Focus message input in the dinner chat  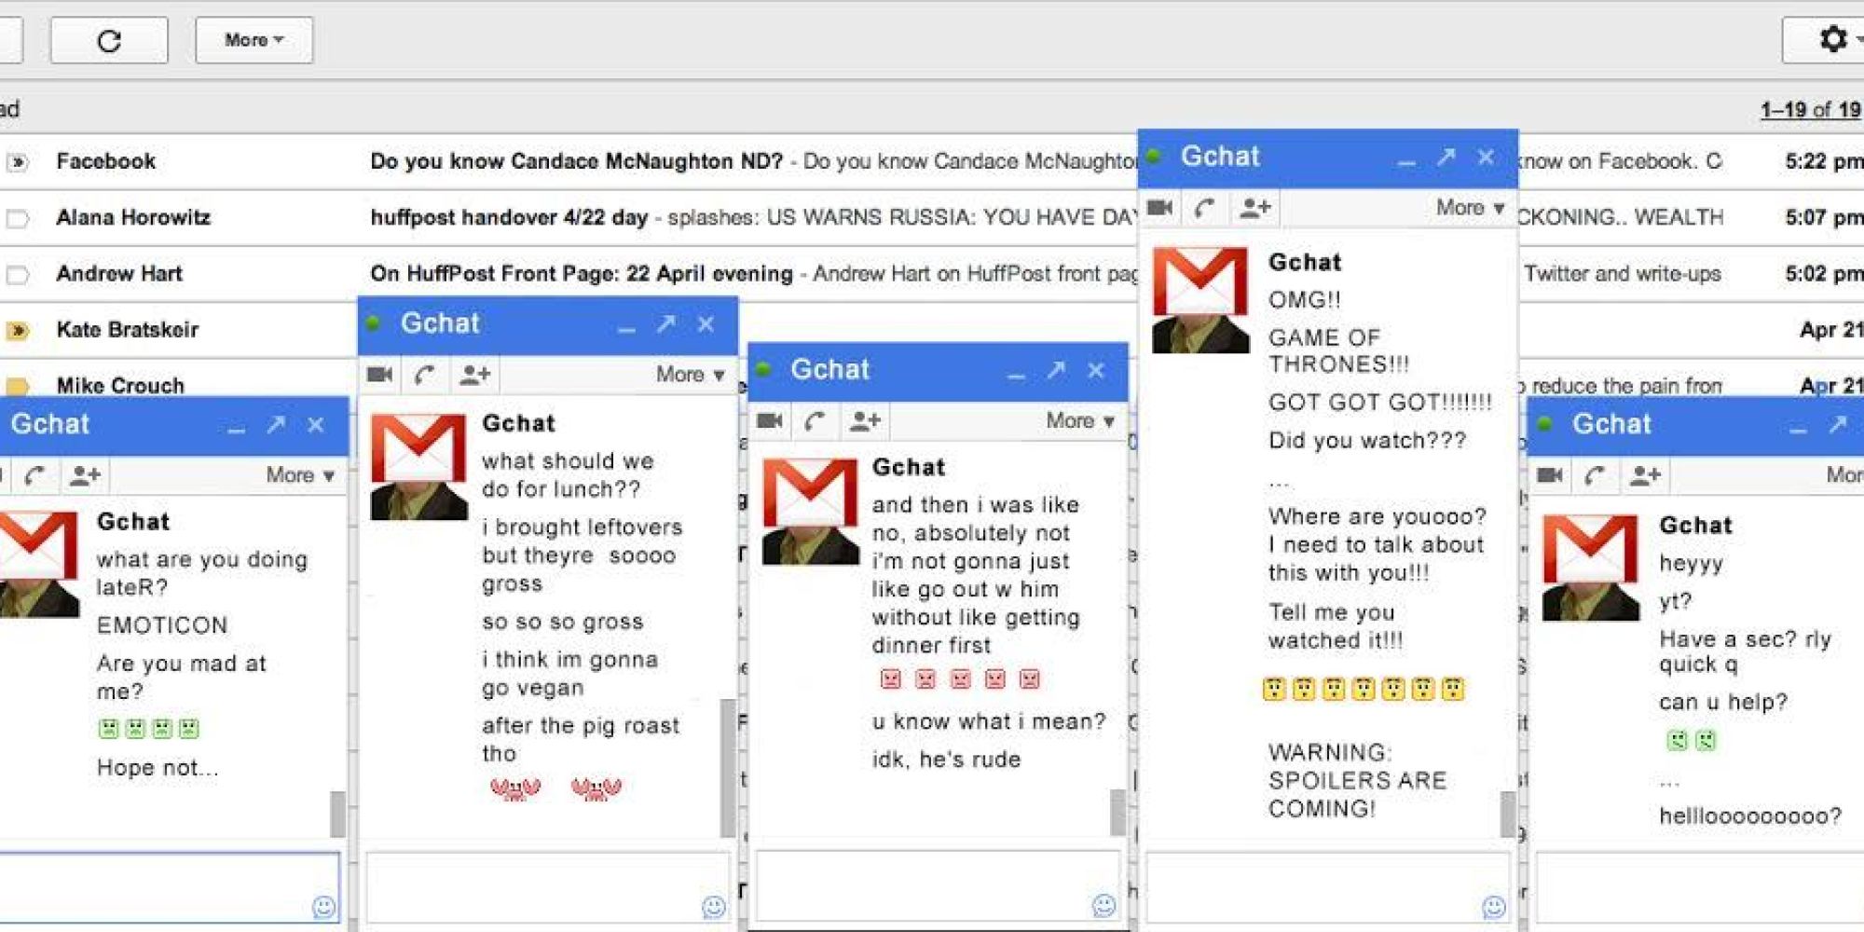(x=938, y=884)
